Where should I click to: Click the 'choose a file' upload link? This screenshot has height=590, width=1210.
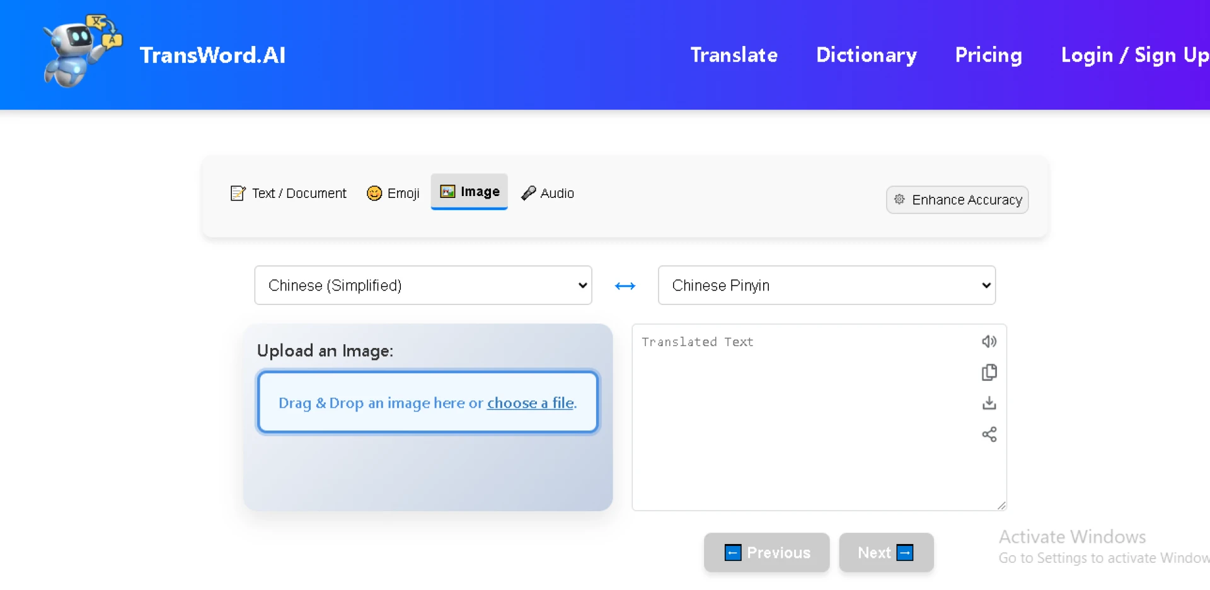pos(530,403)
